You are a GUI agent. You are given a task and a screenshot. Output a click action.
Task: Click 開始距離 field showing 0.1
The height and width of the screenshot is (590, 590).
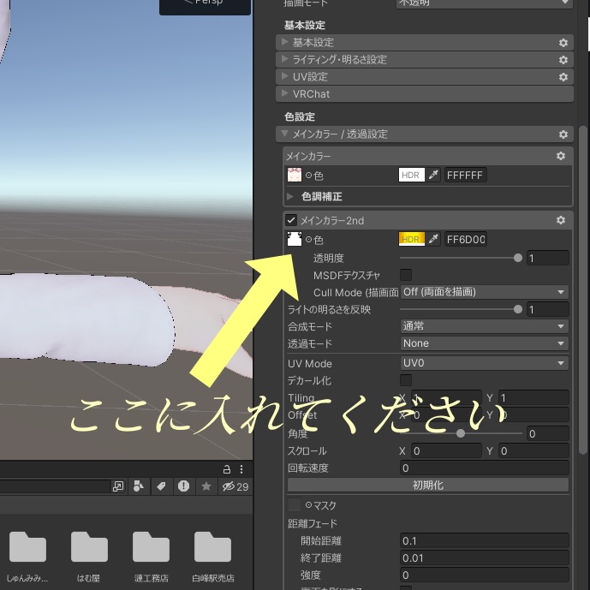485,540
